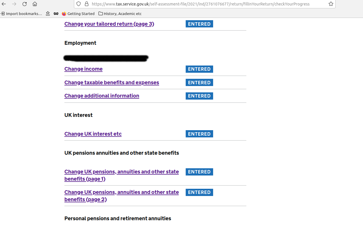Open the Change income link
The image size is (363, 226).
tap(83, 69)
